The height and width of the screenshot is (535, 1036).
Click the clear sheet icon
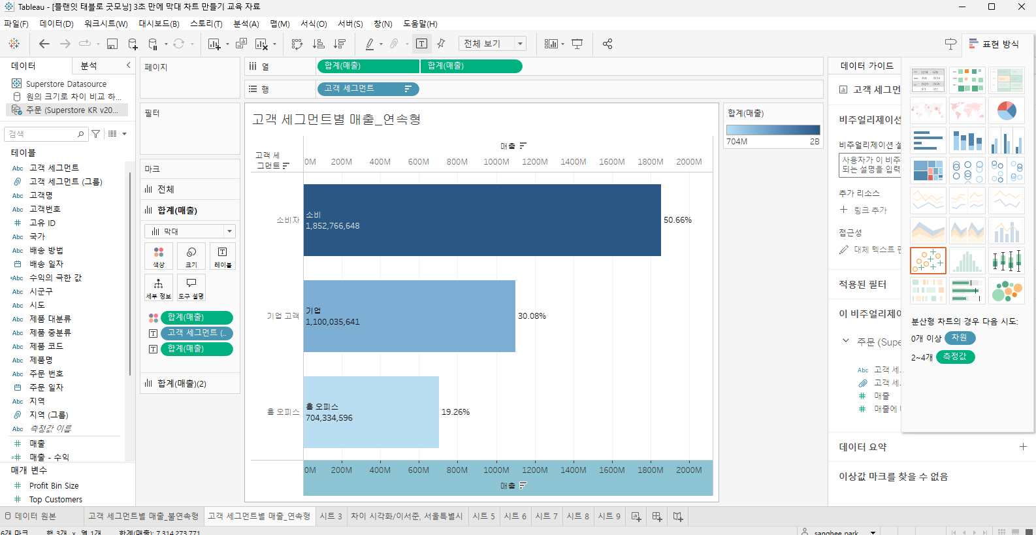point(261,44)
